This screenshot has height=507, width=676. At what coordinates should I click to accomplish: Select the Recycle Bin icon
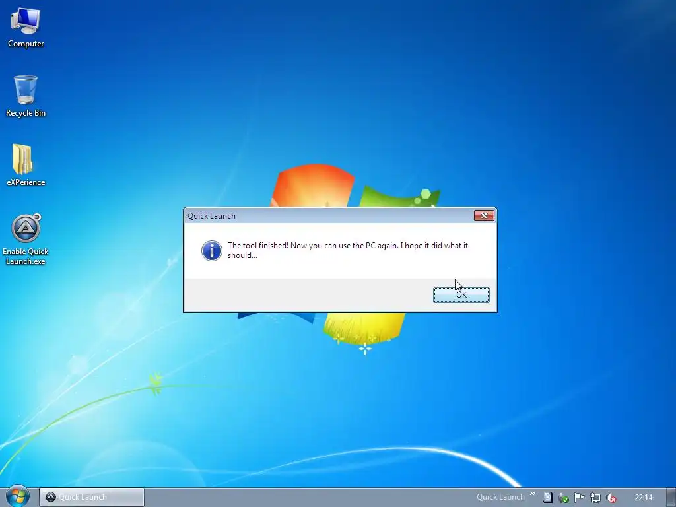[26, 96]
